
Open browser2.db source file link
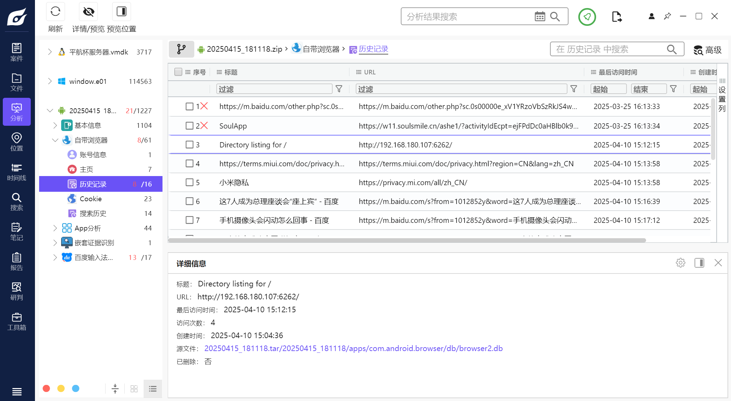(353, 348)
